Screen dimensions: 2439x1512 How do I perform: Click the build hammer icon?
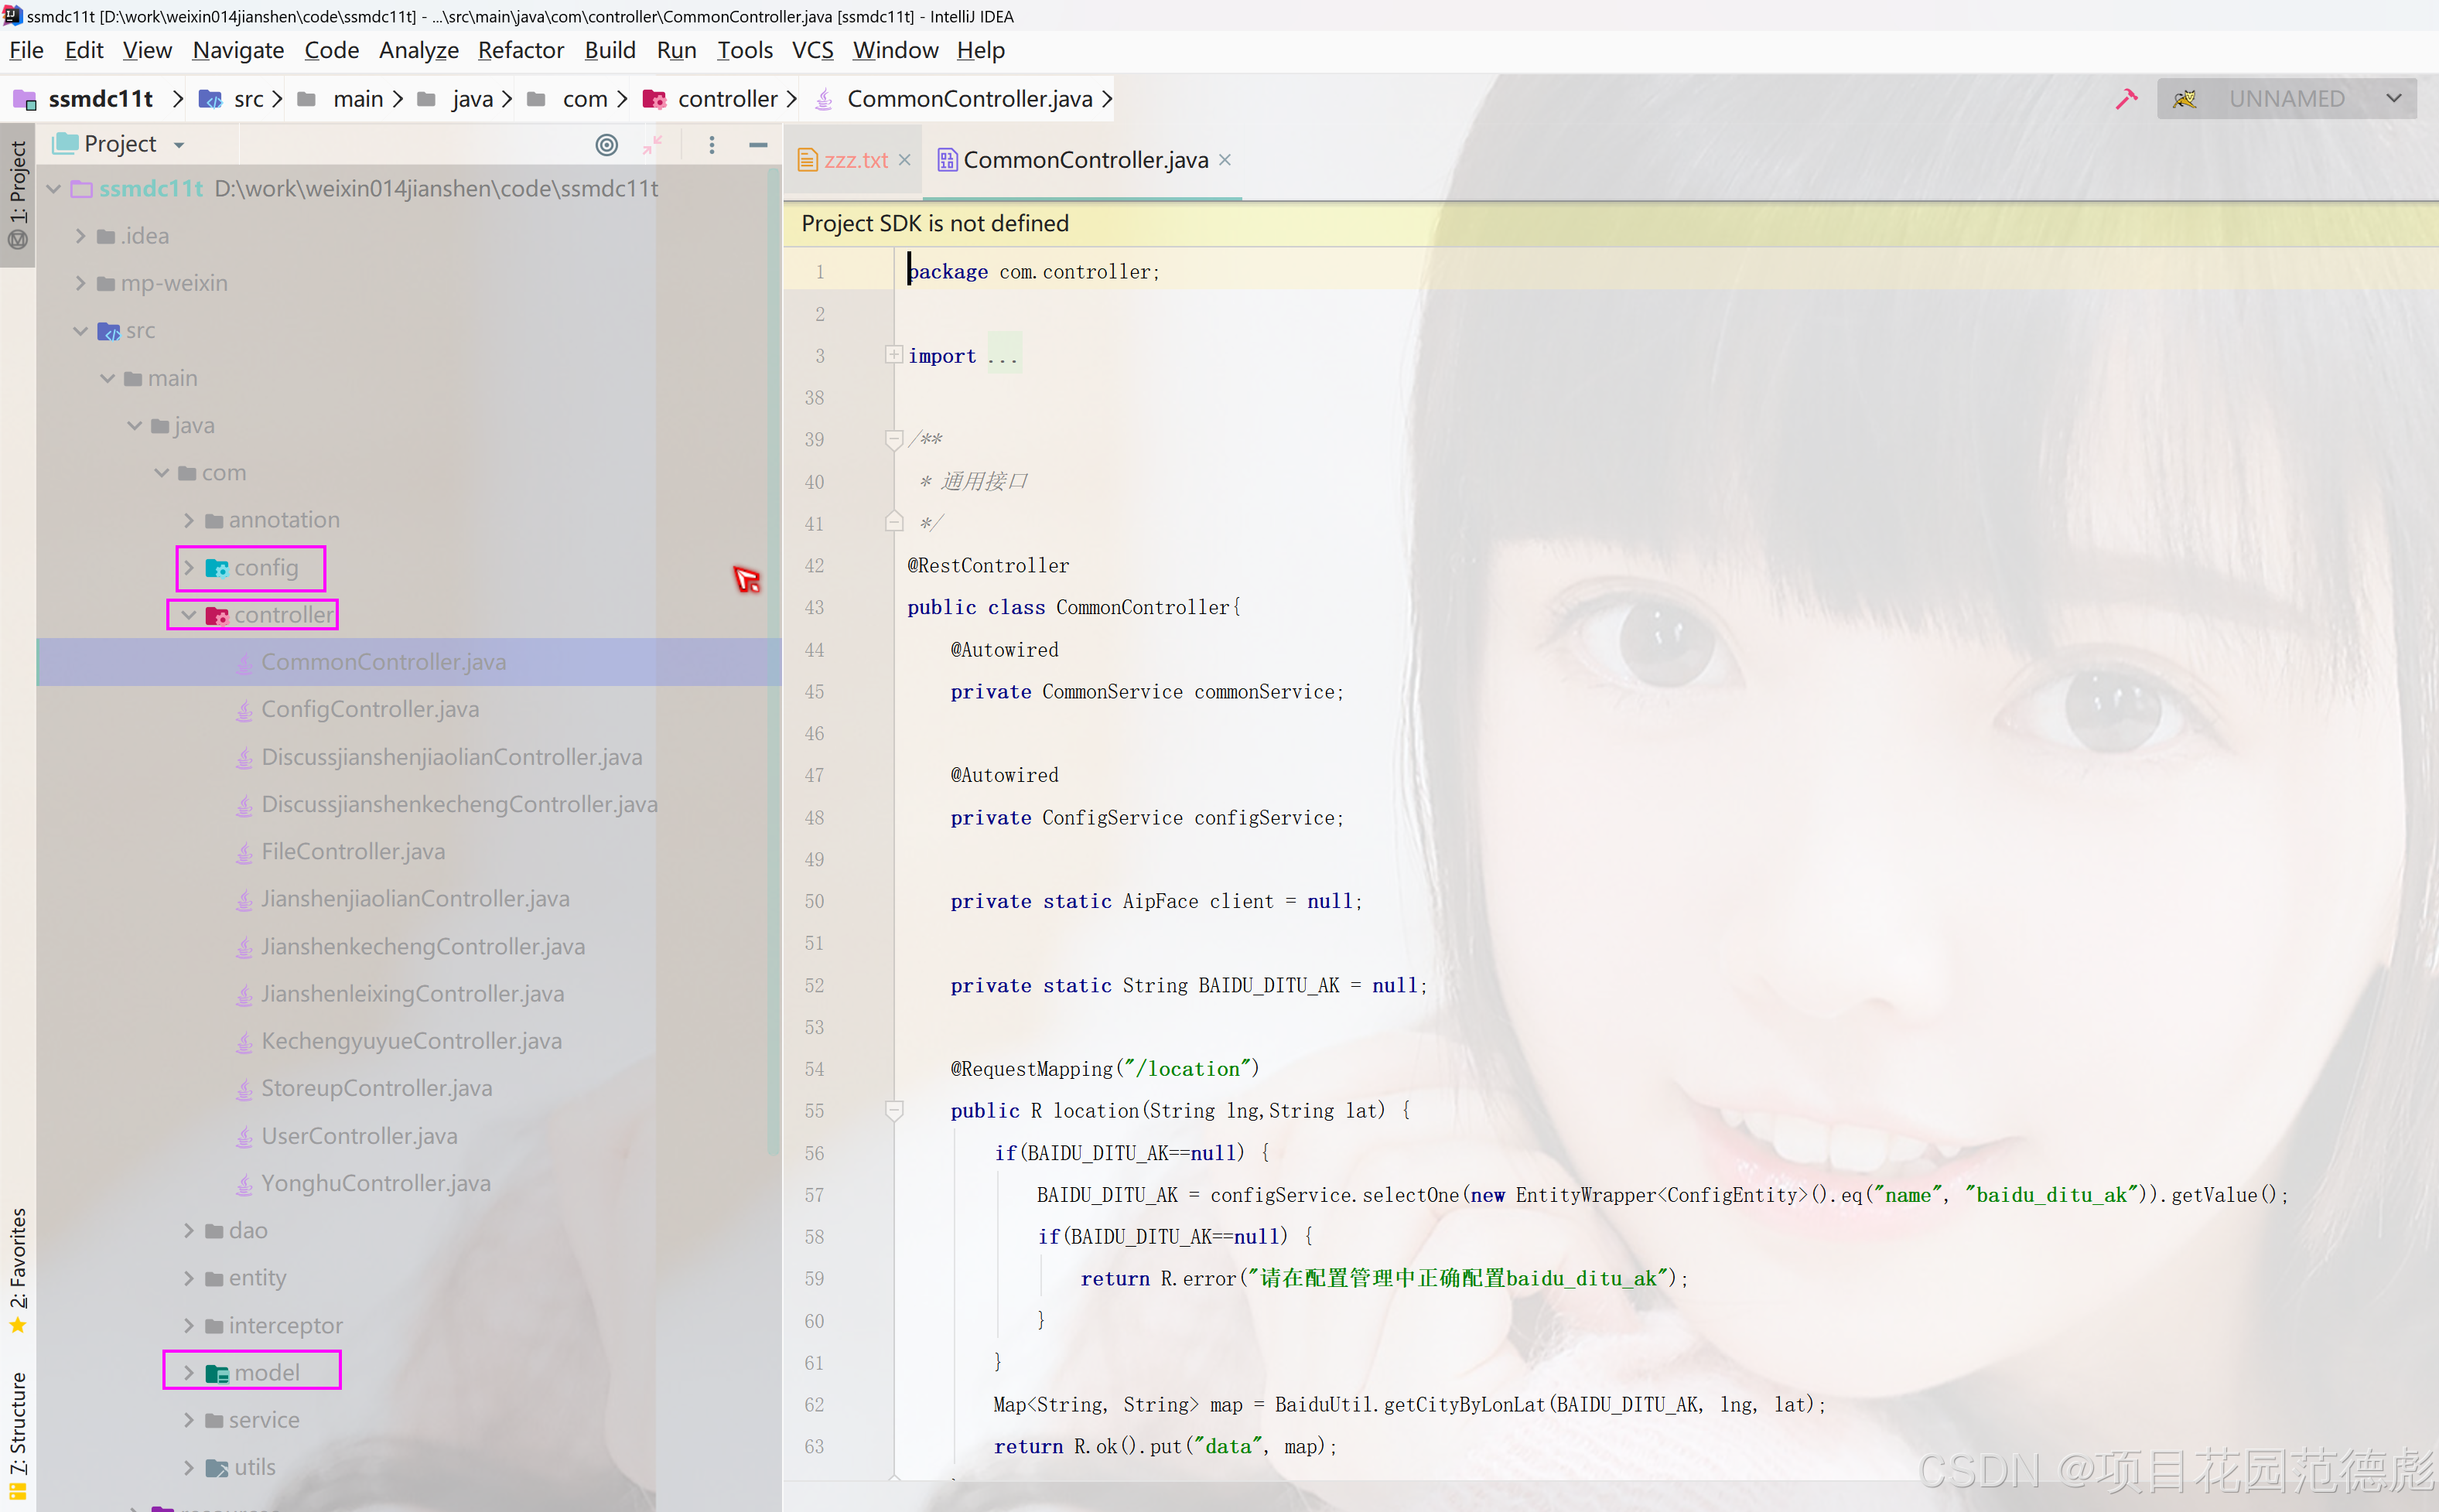[x=2126, y=99]
